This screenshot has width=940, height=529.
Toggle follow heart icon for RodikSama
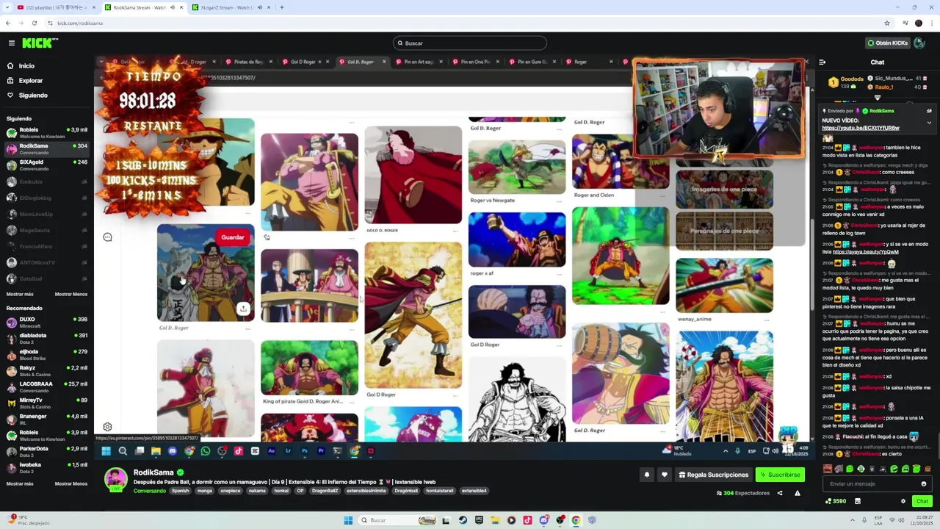click(x=664, y=475)
